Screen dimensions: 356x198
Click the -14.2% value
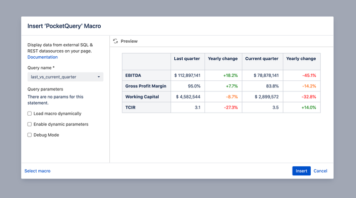pos(309,86)
